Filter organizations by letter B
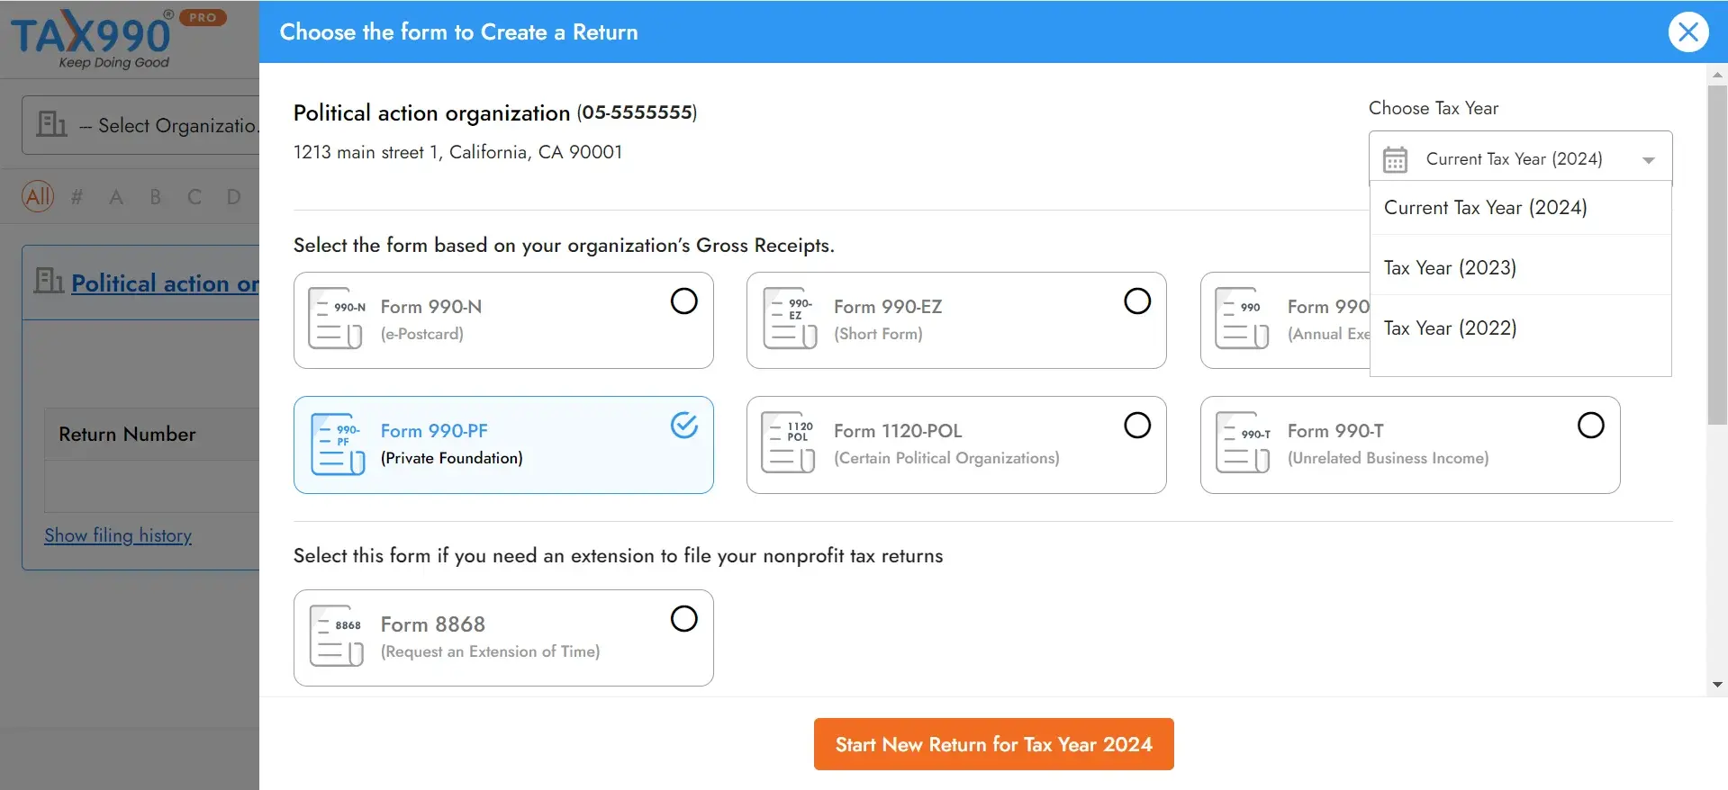This screenshot has height=790, width=1728. pos(156,196)
